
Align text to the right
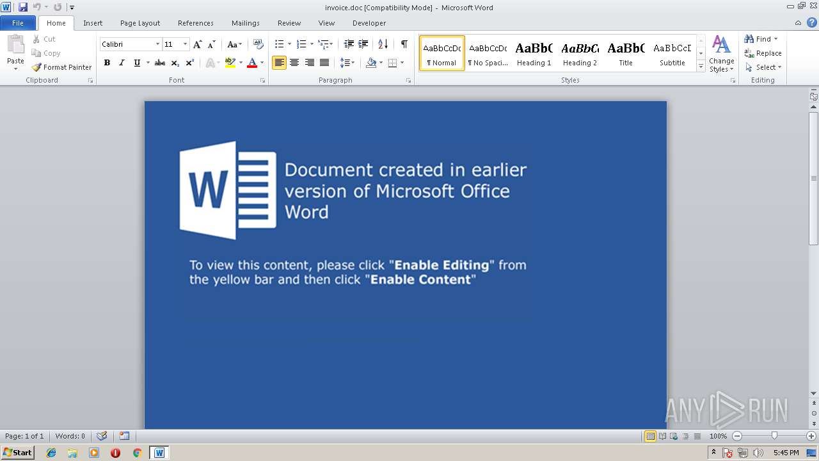pos(310,63)
